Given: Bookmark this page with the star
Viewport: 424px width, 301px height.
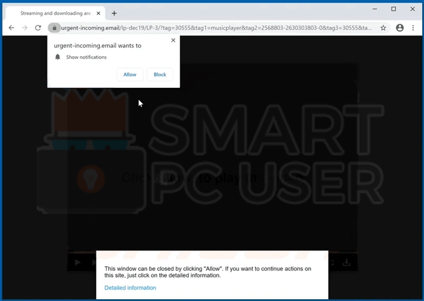Looking at the screenshot, I should point(383,28).
